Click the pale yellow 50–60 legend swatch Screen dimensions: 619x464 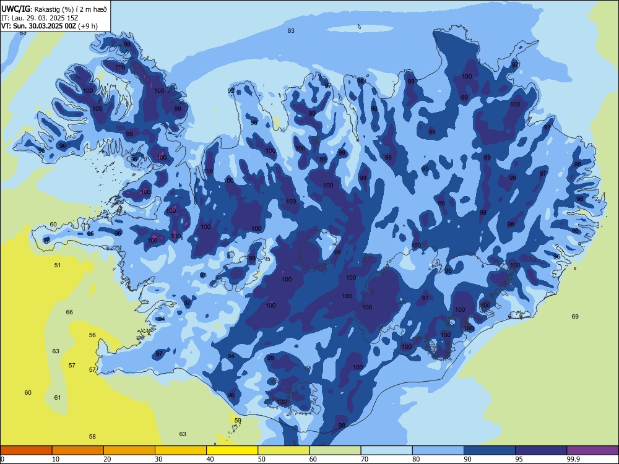[x=284, y=450]
